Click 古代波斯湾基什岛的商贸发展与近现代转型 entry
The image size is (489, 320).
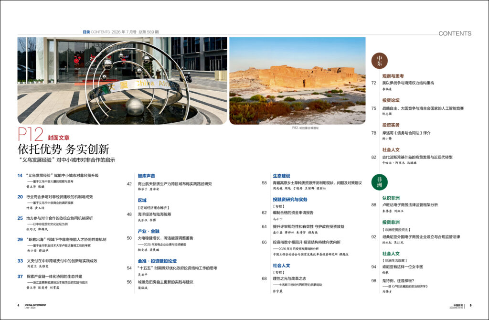pyautogui.click(x=417, y=157)
